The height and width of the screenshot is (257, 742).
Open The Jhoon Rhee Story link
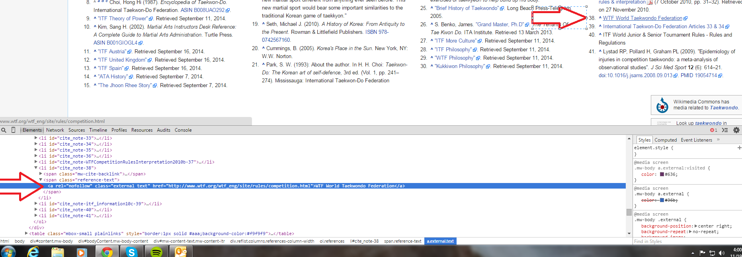click(x=125, y=85)
